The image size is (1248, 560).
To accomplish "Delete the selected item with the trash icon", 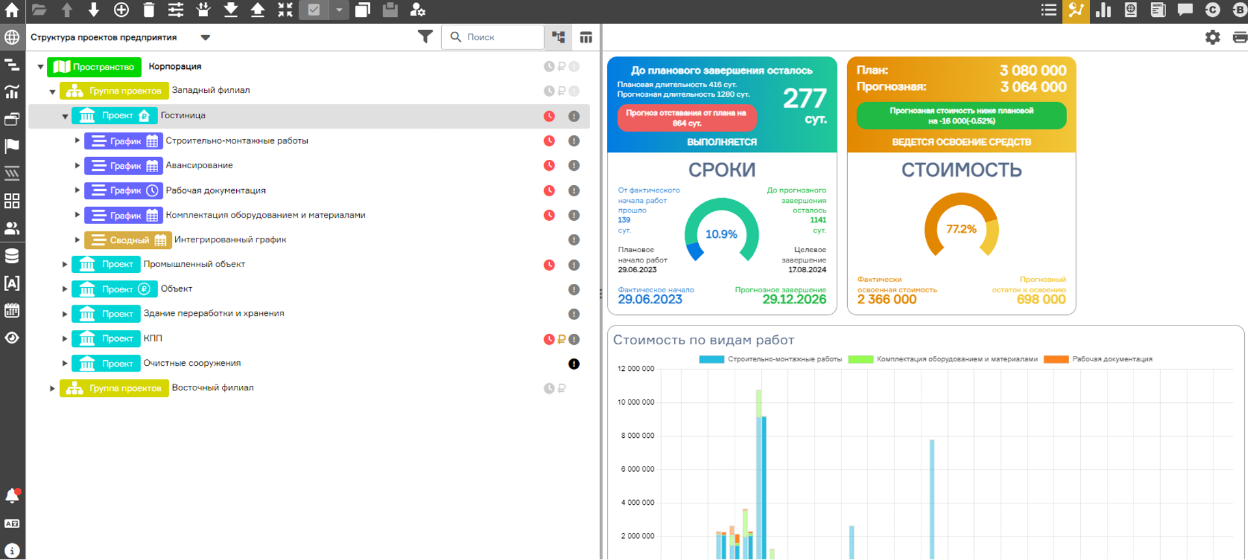I will (149, 10).
